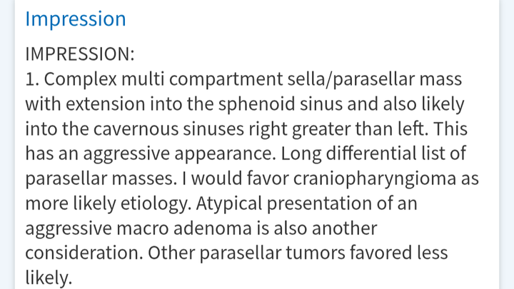The height and width of the screenshot is (289, 514).
Task: Click the word extension
Action: coord(106,104)
